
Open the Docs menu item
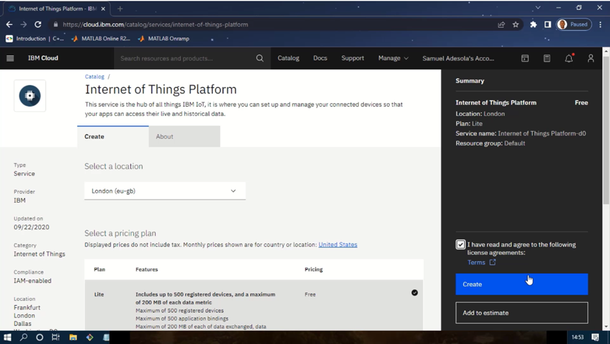[320, 58]
